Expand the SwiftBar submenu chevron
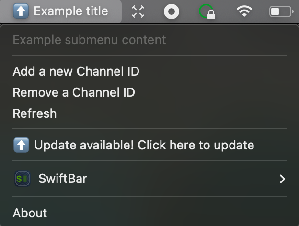The height and width of the screenshot is (226, 299). coord(282,179)
